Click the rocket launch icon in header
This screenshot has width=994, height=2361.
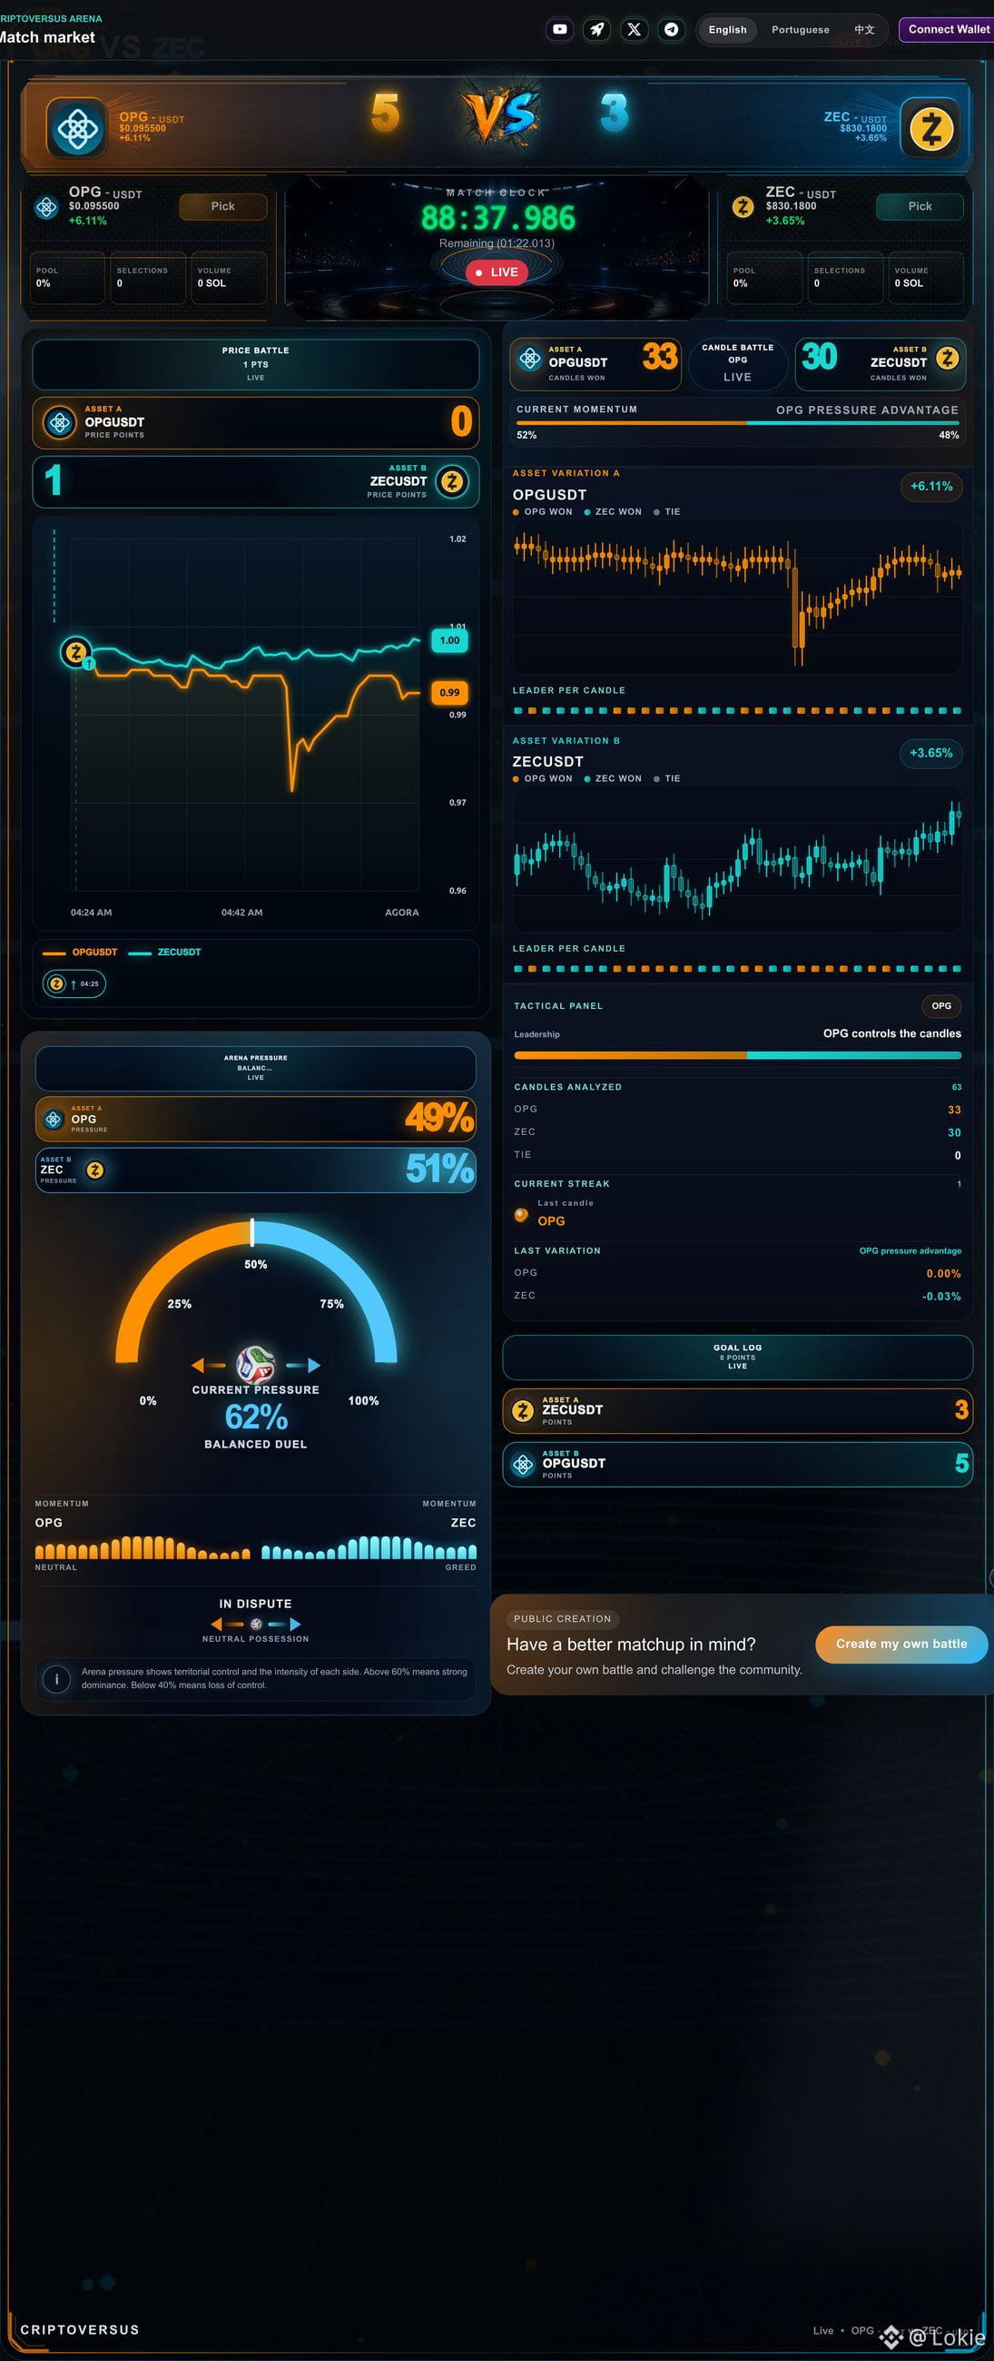[x=596, y=29]
